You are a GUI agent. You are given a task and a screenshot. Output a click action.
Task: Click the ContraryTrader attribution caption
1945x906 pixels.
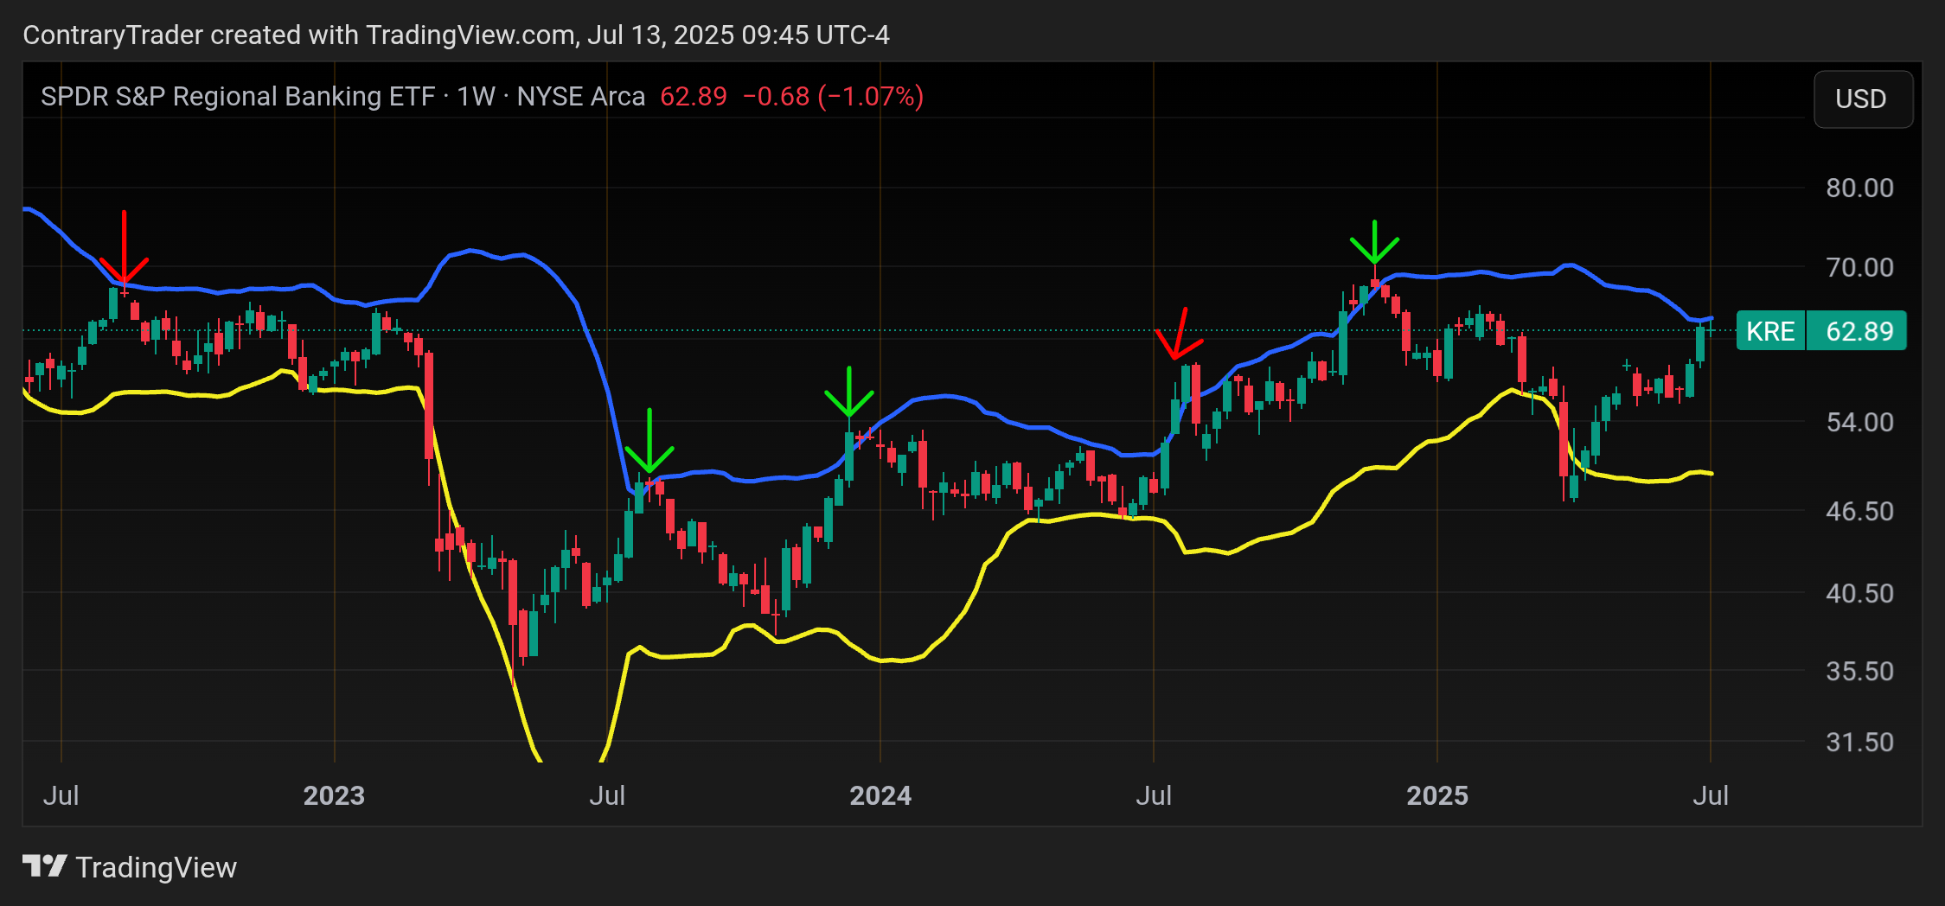pos(456,35)
